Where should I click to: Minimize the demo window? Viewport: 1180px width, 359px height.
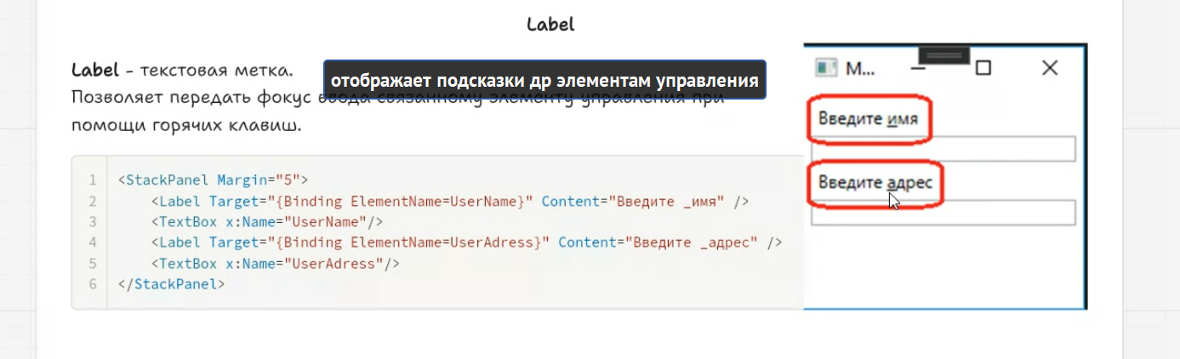click(x=917, y=68)
